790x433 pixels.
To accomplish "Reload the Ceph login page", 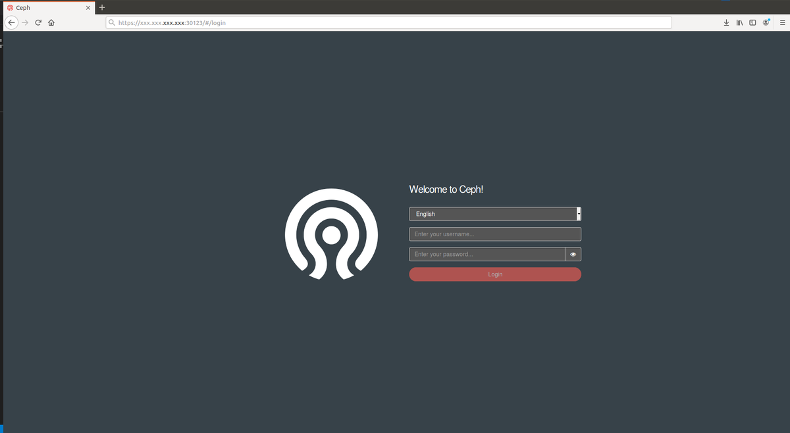I will (38, 22).
